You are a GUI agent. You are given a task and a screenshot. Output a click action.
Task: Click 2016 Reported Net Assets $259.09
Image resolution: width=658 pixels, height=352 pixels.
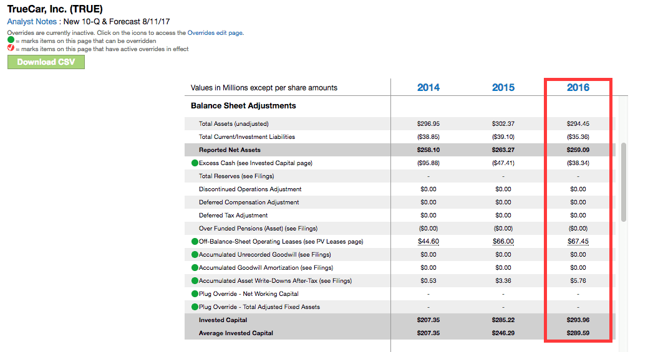coord(578,150)
